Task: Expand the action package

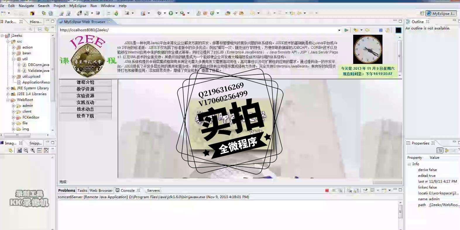Action: (x=13, y=47)
